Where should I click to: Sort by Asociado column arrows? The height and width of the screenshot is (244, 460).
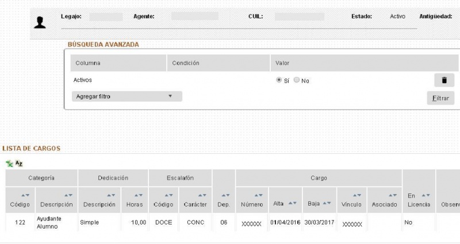(393, 195)
